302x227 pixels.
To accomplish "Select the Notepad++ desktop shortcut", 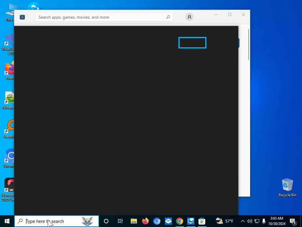I will [x=8, y=100].
